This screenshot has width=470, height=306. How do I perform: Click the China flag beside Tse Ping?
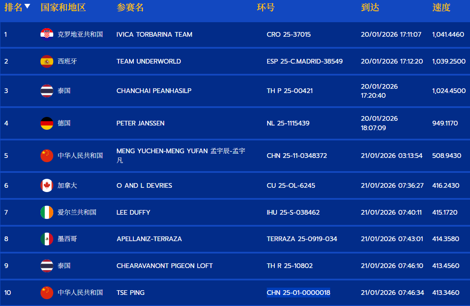[x=47, y=293]
